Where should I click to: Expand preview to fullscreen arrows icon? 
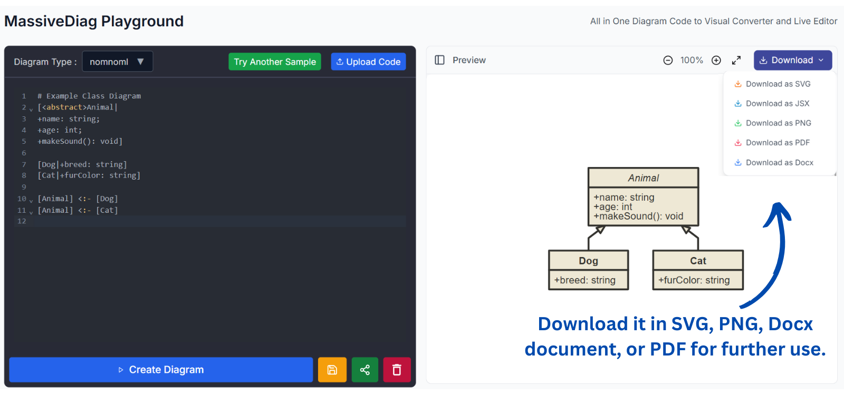(736, 61)
